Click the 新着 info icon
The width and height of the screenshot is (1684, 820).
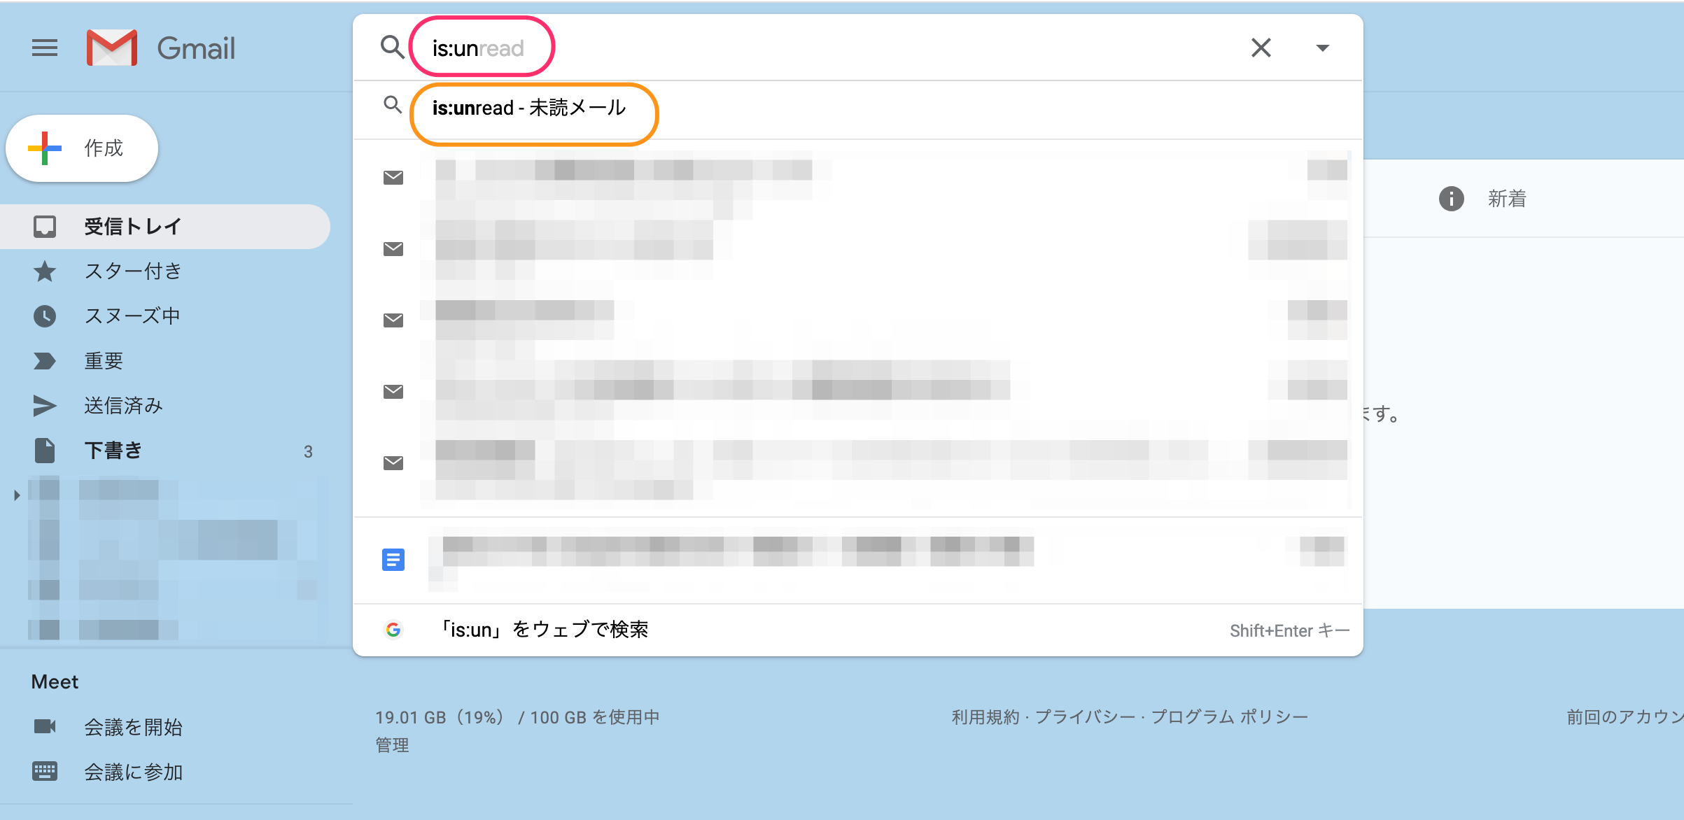click(1451, 199)
